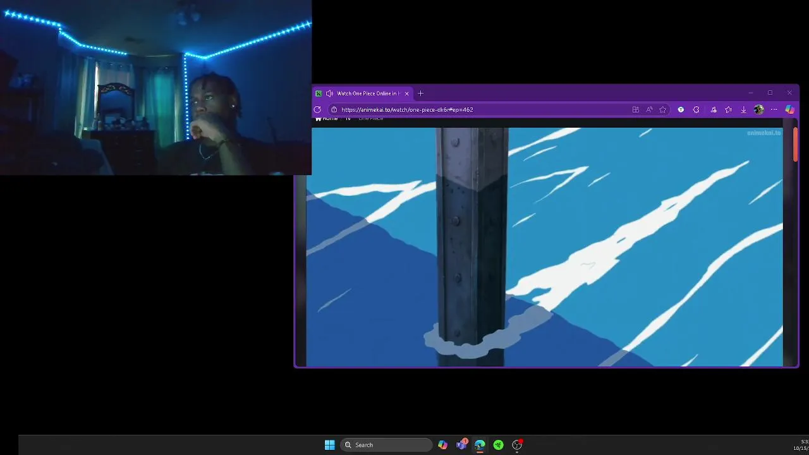Open Copilot sidebar icon in Edge
Image resolution: width=809 pixels, height=455 pixels.
point(789,109)
